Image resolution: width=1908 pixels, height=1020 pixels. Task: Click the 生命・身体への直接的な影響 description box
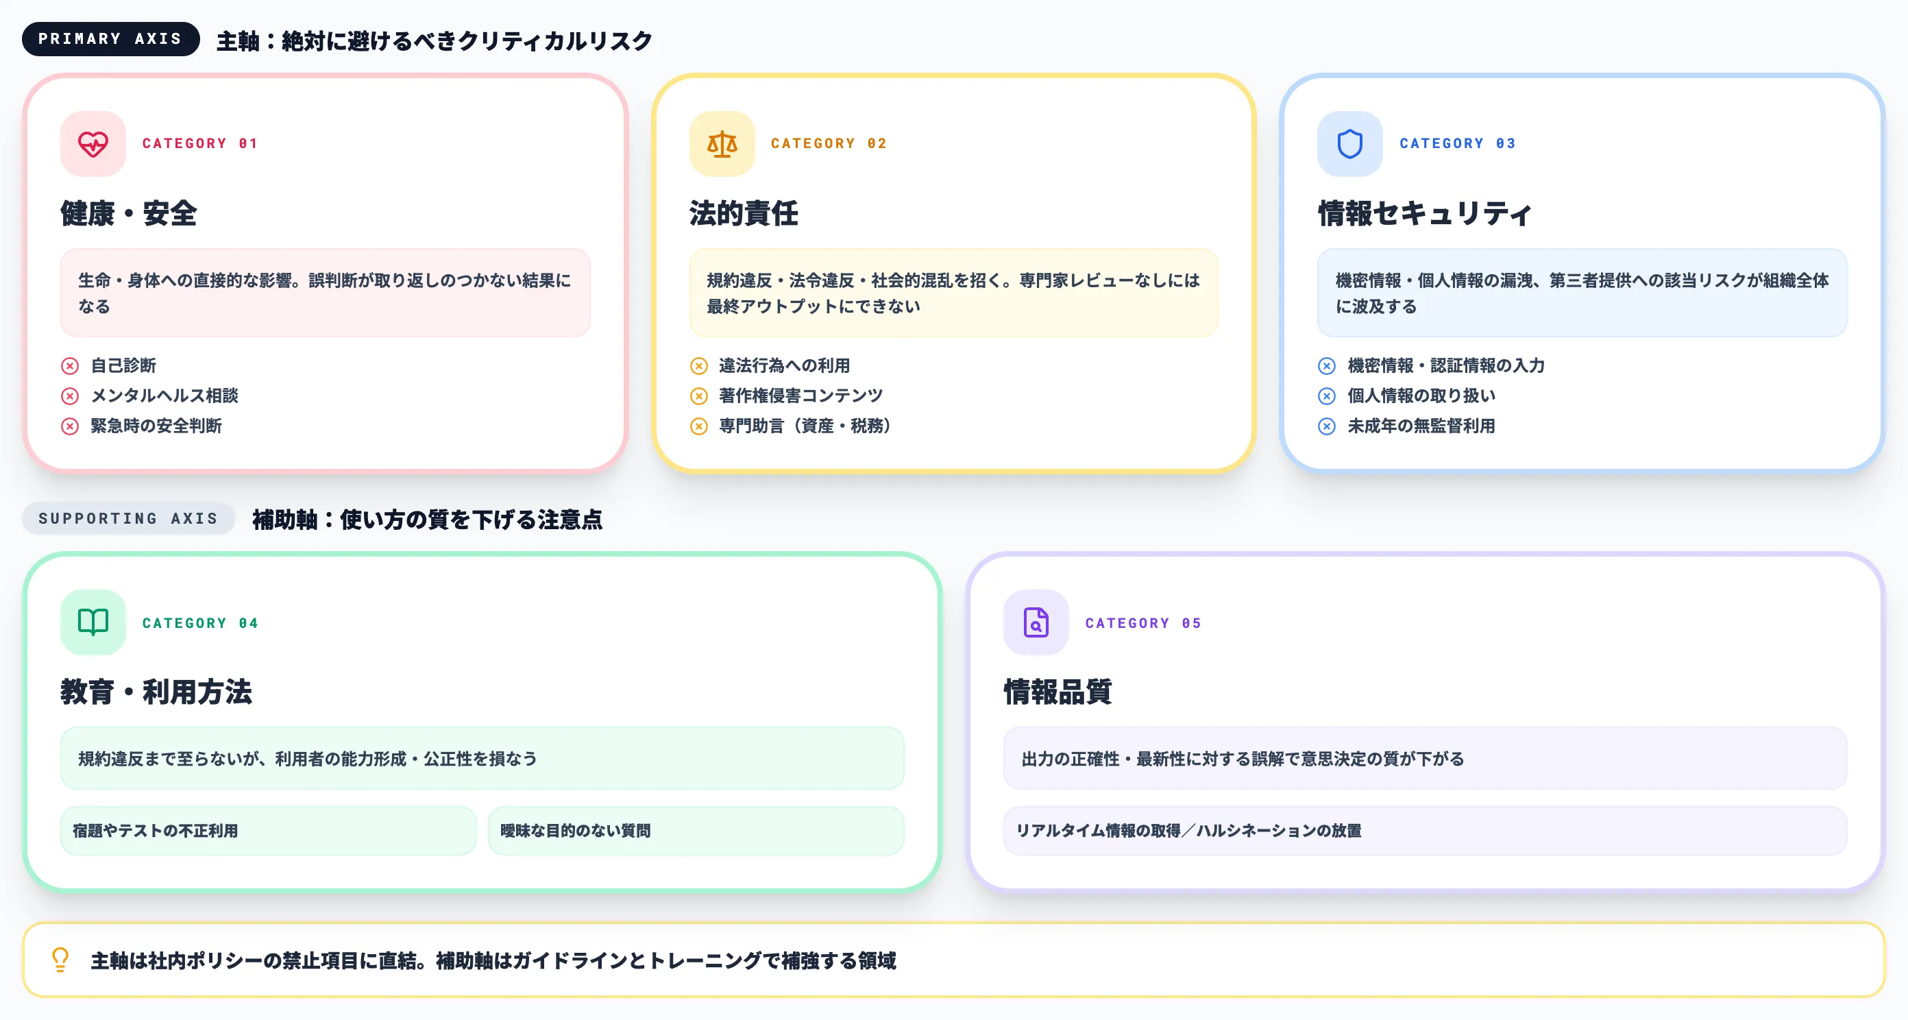click(x=325, y=293)
